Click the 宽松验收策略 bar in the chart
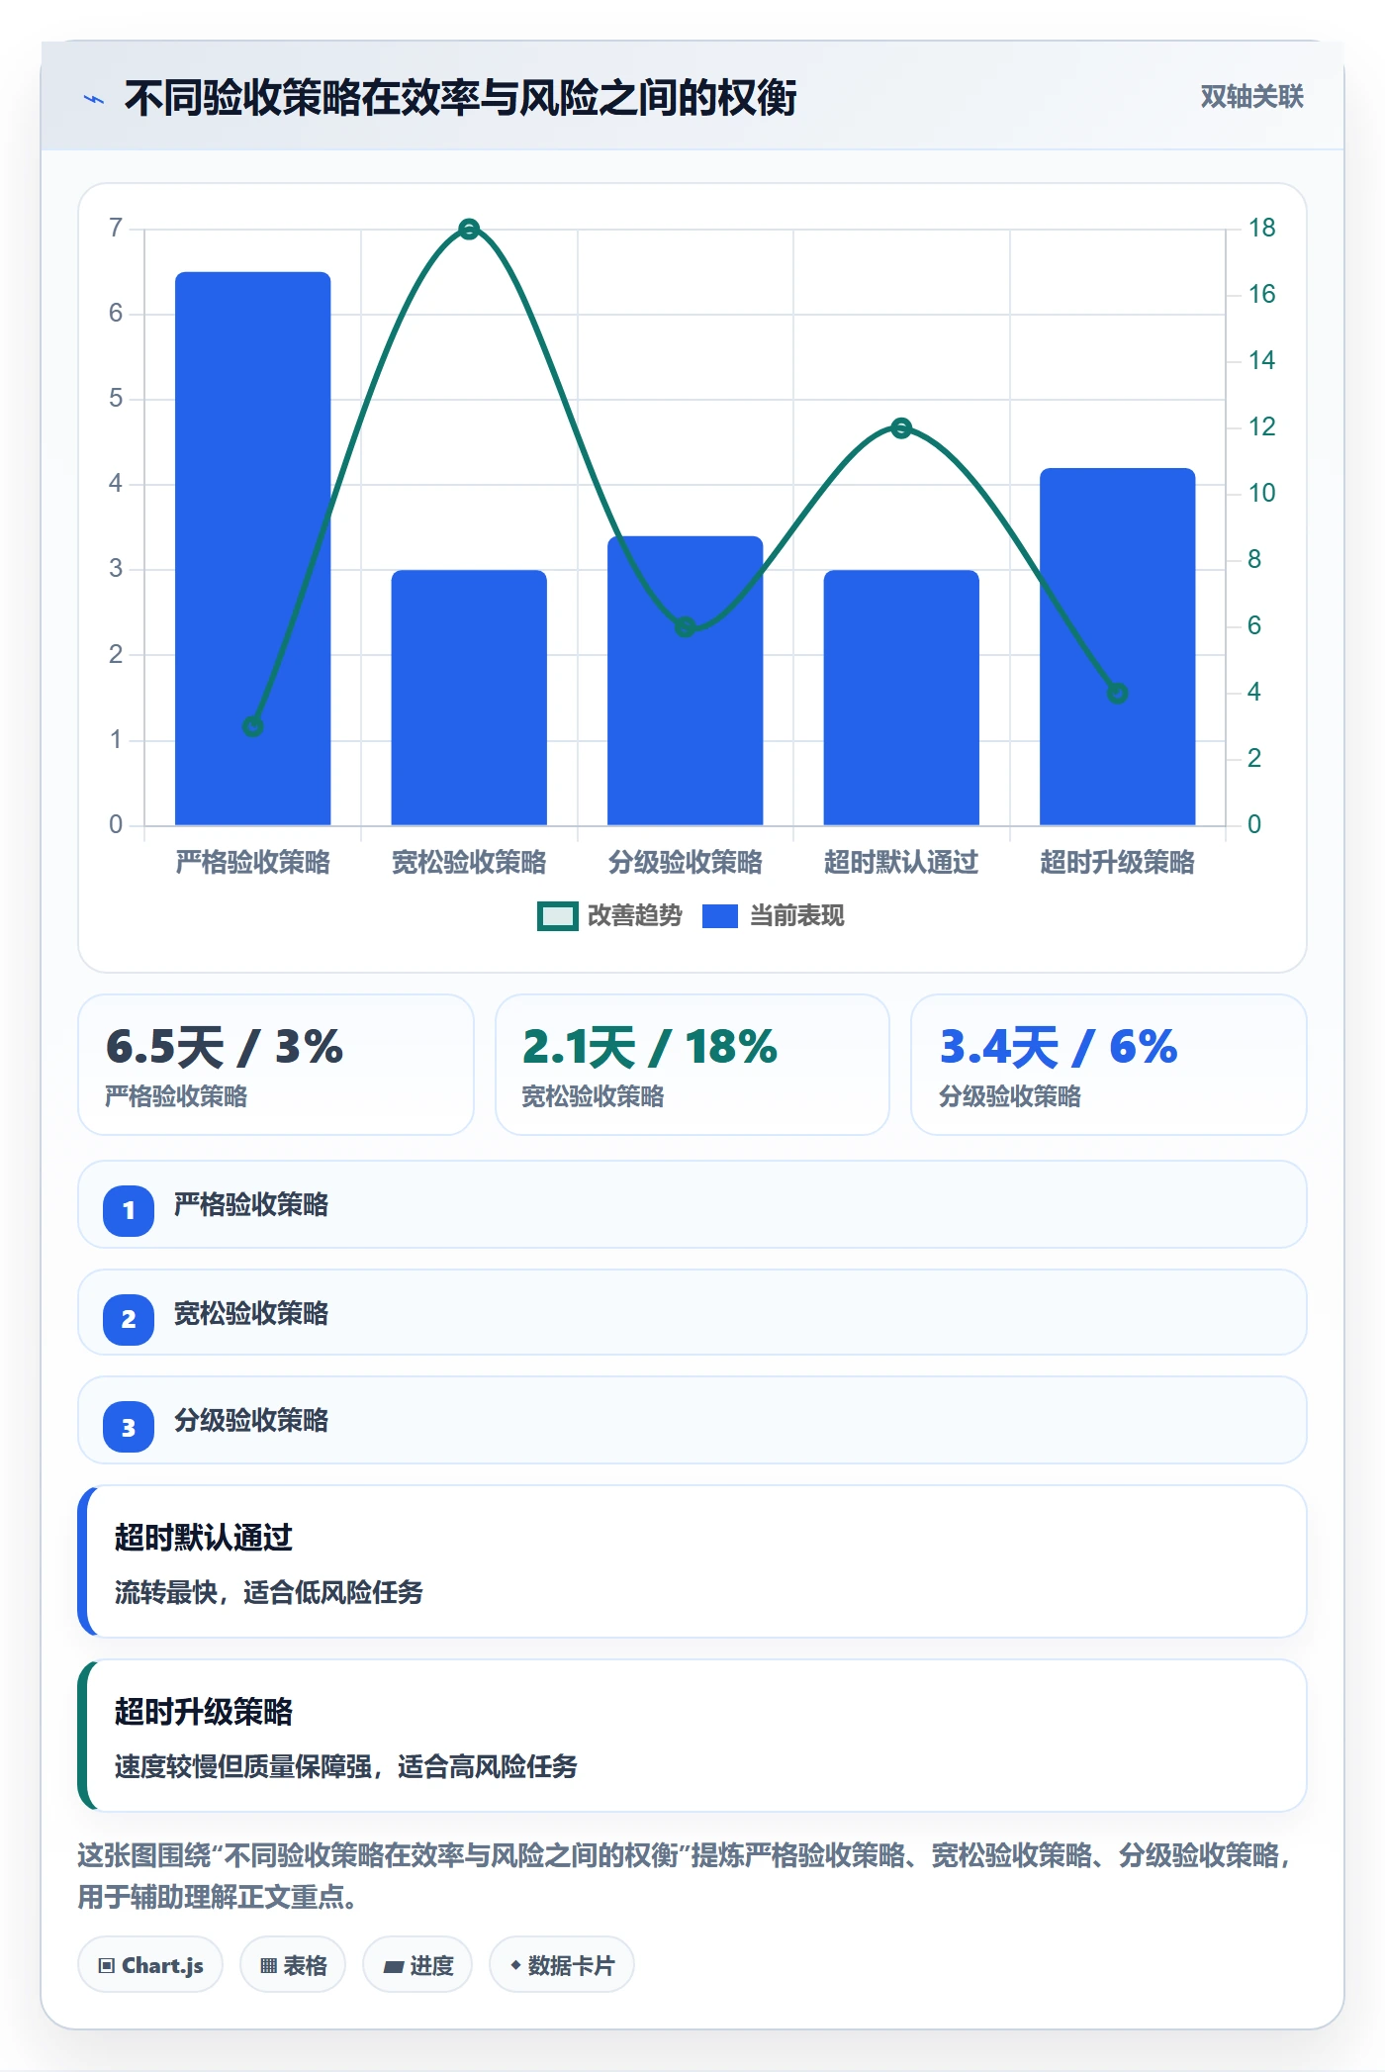The image size is (1385, 2072). pyautogui.click(x=469, y=698)
